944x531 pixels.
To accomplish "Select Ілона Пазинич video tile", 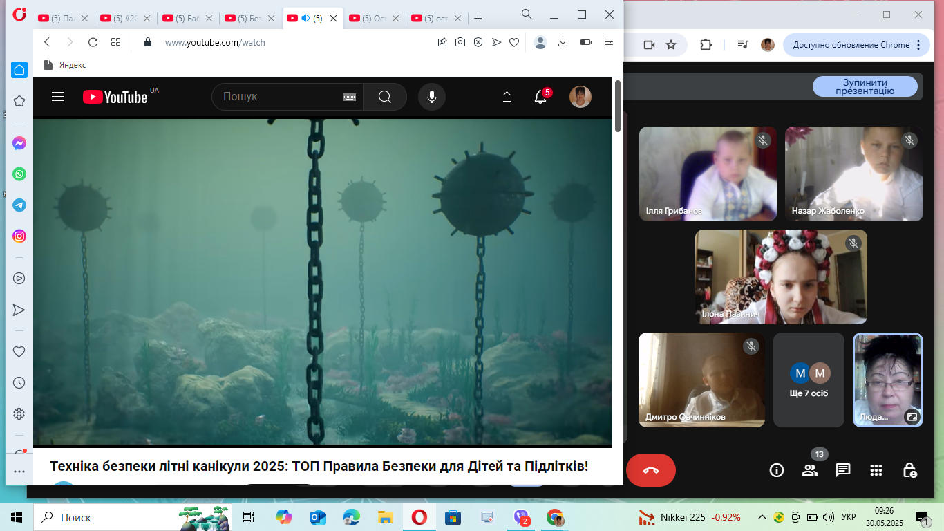I will [x=781, y=277].
